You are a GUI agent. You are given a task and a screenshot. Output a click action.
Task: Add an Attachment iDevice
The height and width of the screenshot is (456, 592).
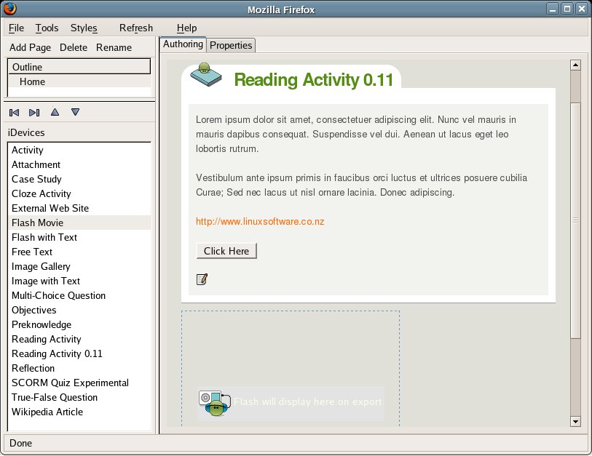click(x=79, y=164)
